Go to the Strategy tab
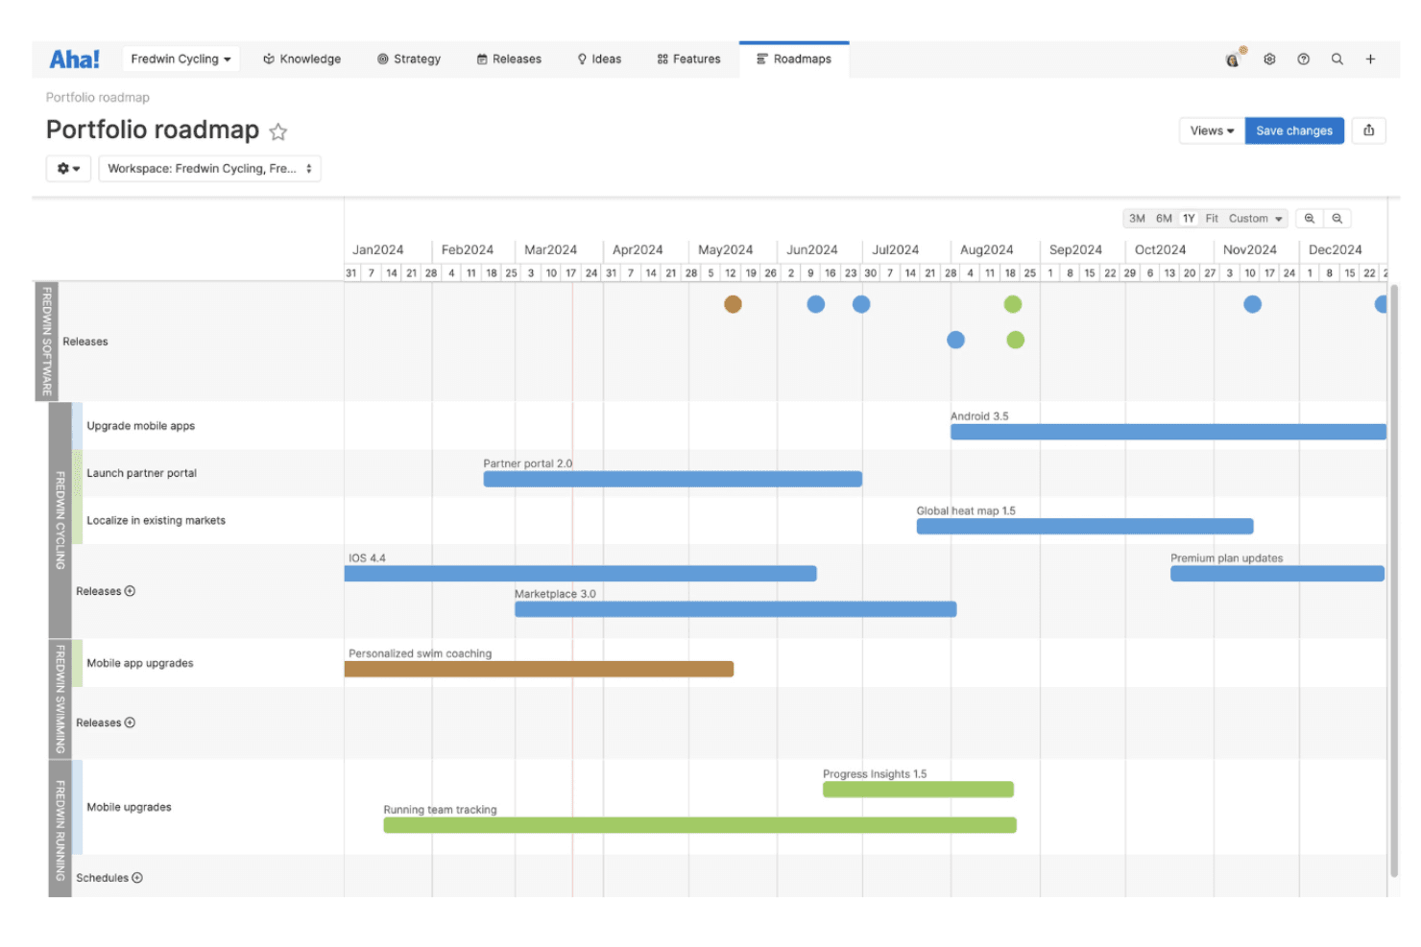 pos(409,59)
